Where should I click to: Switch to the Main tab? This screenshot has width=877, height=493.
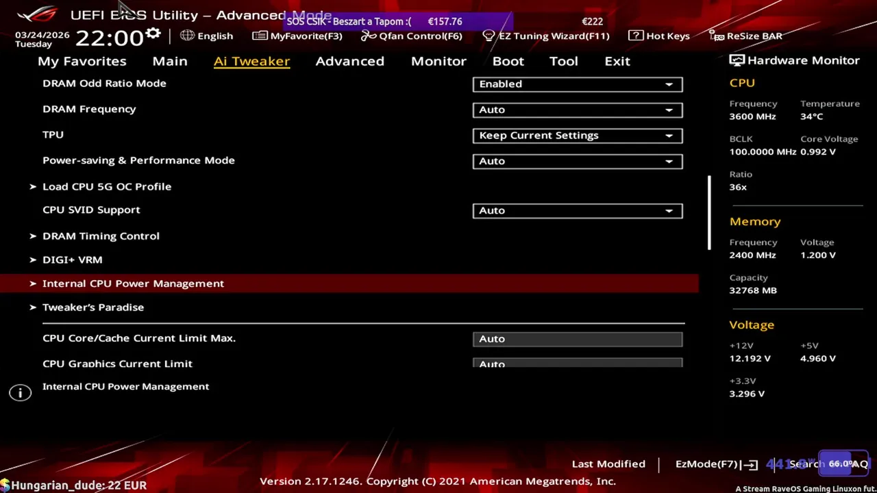tap(170, 61)
